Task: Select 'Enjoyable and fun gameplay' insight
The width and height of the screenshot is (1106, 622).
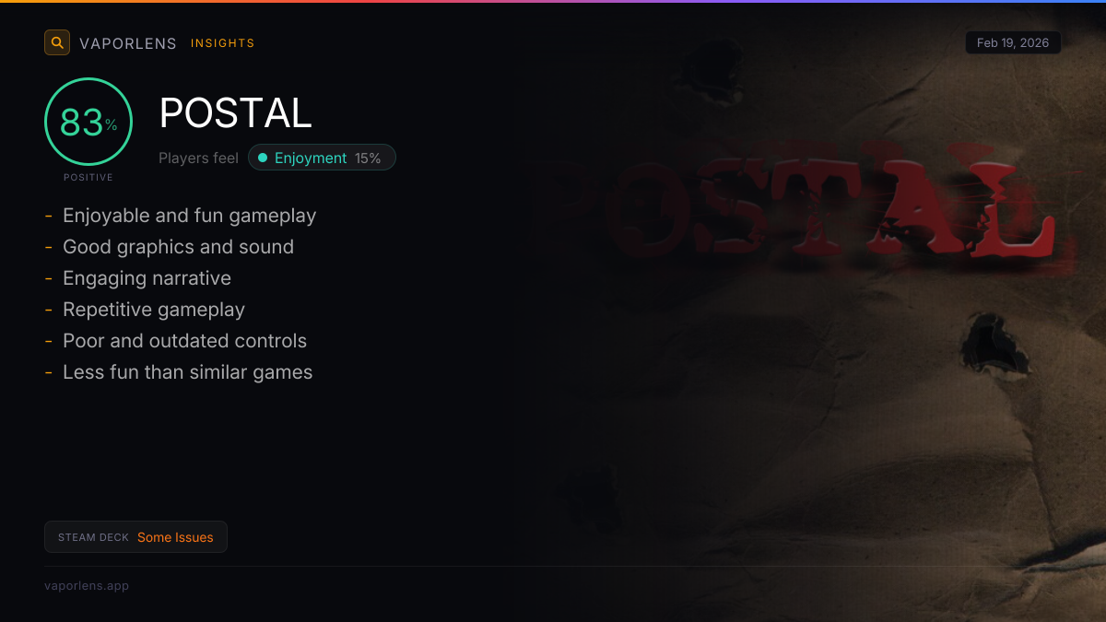Action: 189,216
